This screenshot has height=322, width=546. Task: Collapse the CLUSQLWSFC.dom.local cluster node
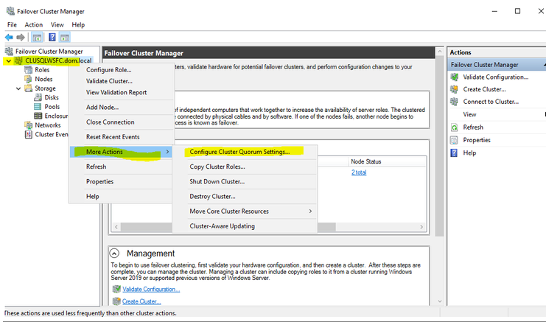tap(8, 61)
